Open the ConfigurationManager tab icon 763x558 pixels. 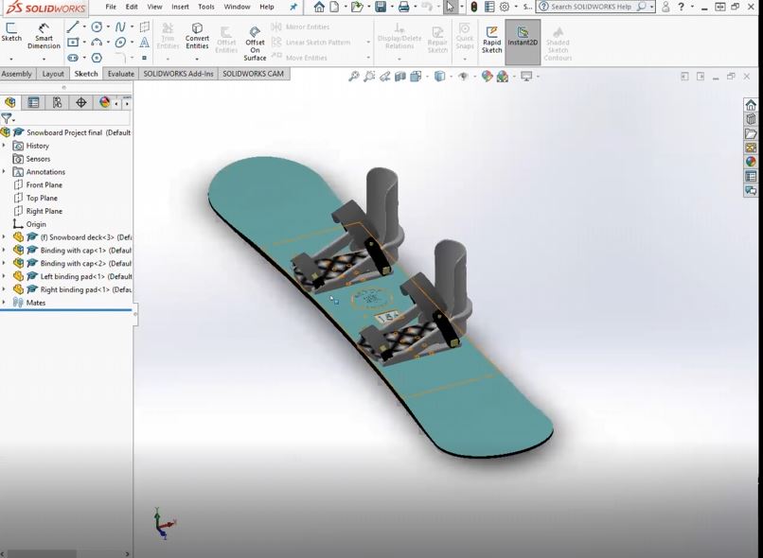point(58,102)
